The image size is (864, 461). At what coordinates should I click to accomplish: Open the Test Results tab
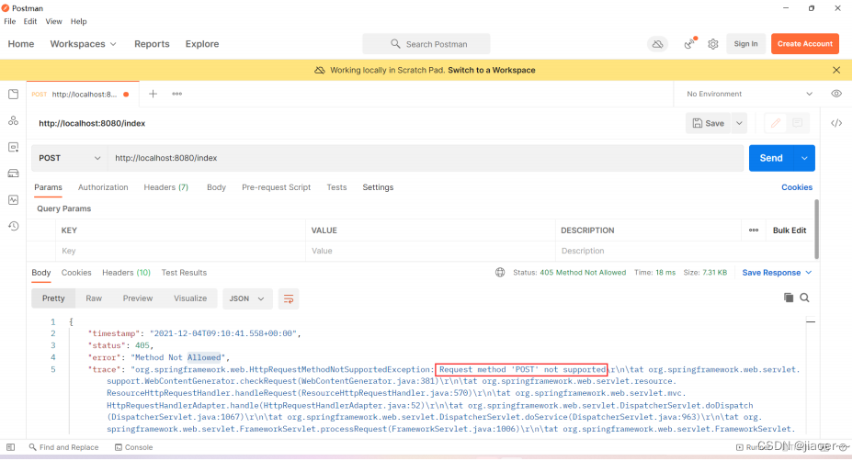184,273
